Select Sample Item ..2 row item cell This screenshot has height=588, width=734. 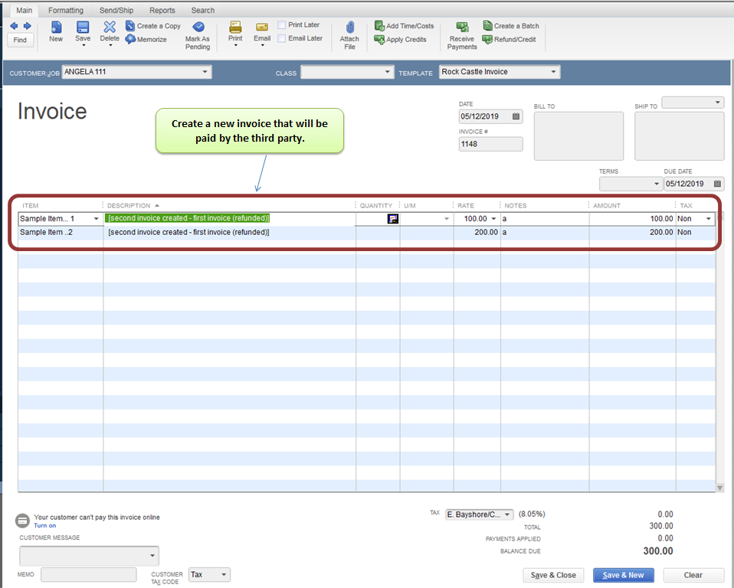coord(61,233)
